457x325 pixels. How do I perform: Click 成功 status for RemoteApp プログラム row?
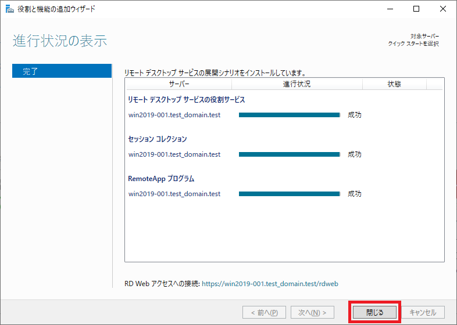[x=355, y=194]
